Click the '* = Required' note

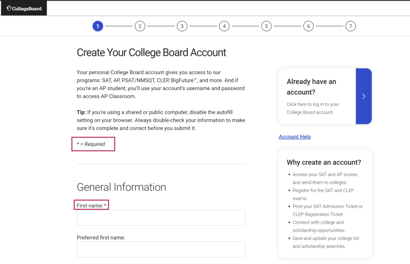(x=91, y=144)
